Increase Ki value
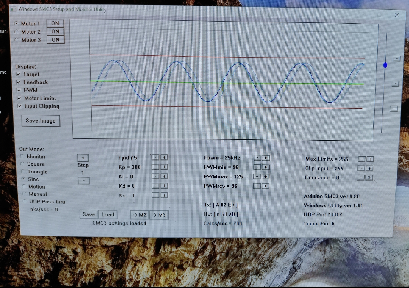This screenshot has width=409, height=288. pos(164,176)
